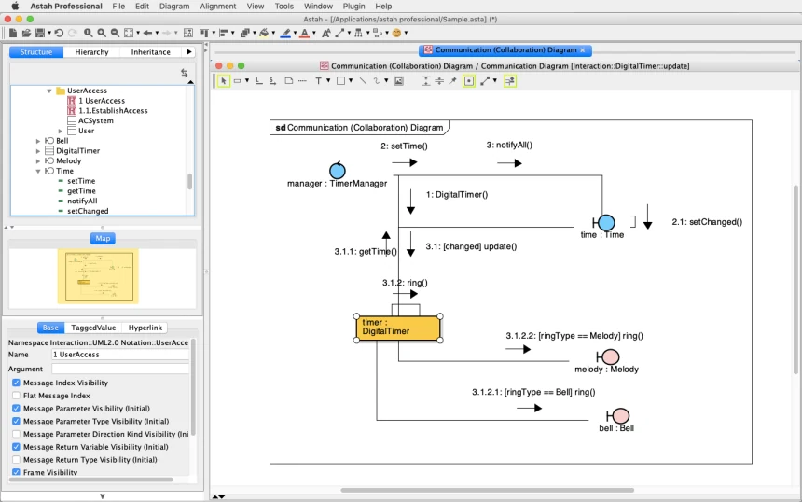Open a project with the folder icon
The image size is (802, 502).
coord(27,33)
